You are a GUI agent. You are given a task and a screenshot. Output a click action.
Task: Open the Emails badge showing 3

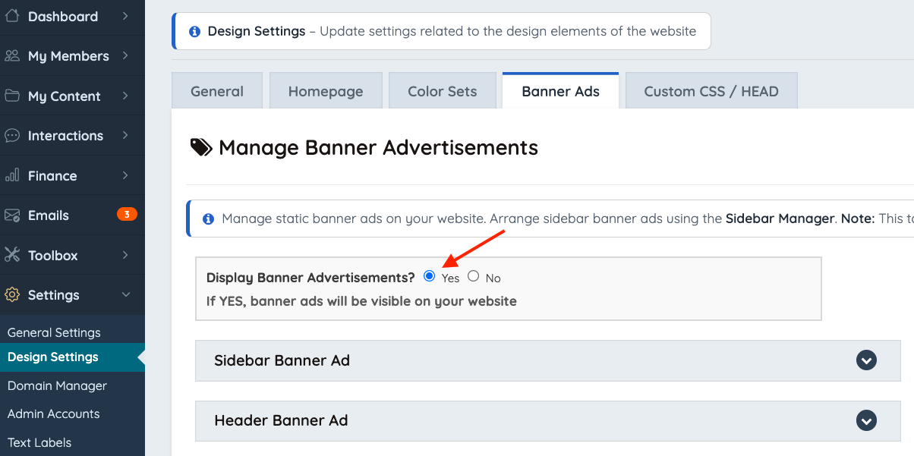click(127, 215)
